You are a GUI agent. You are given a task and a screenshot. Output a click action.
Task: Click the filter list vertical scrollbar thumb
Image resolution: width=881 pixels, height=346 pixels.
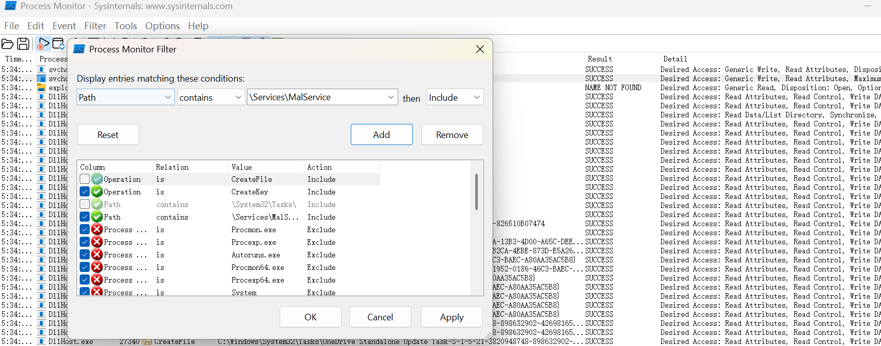point(476,191)
